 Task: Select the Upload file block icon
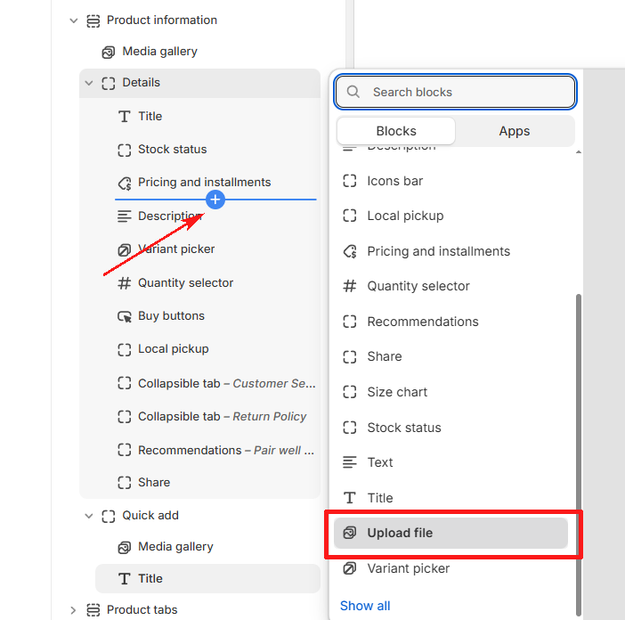coord(350,533)
